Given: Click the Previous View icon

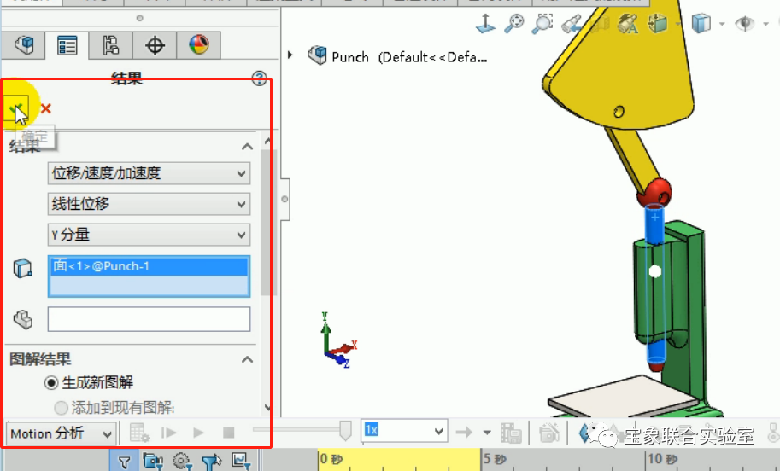Looking at the screenshot, I should [x=571, y=23].
